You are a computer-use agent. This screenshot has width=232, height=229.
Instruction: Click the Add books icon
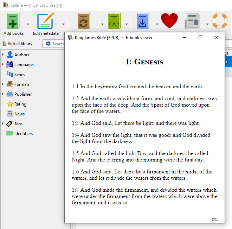(x=13, y=21)
